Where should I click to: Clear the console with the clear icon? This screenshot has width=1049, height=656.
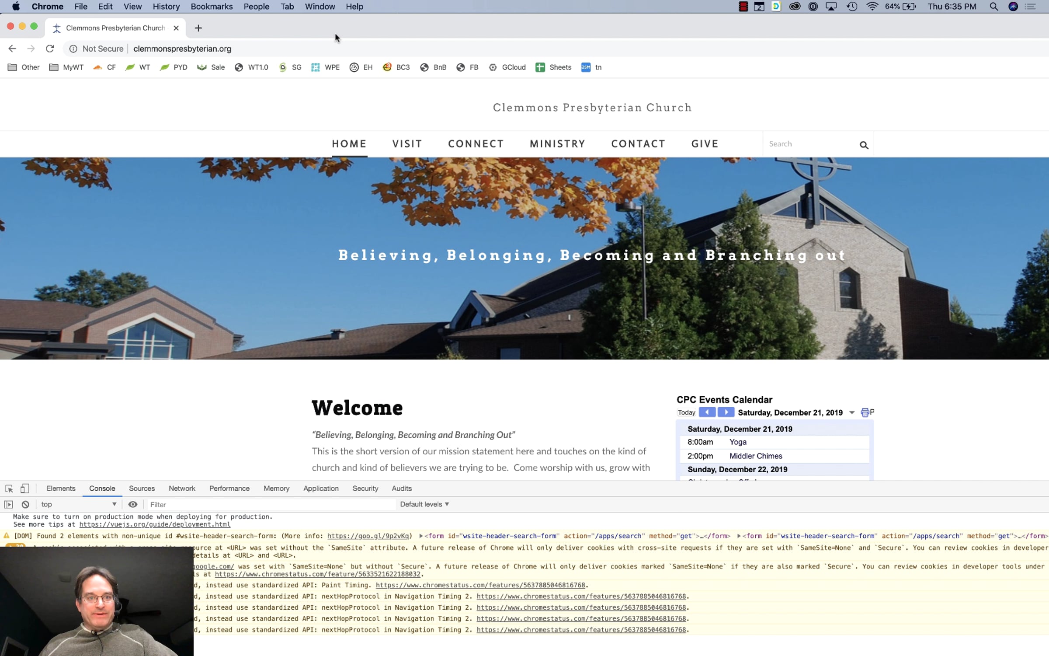click(25, 504)
